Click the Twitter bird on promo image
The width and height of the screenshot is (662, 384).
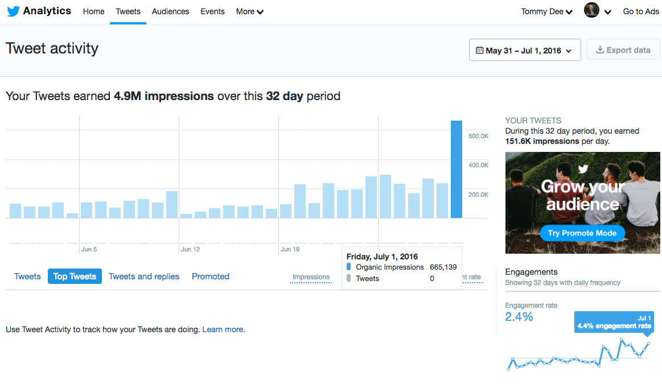pyautogui.click(x=583, y=169)
